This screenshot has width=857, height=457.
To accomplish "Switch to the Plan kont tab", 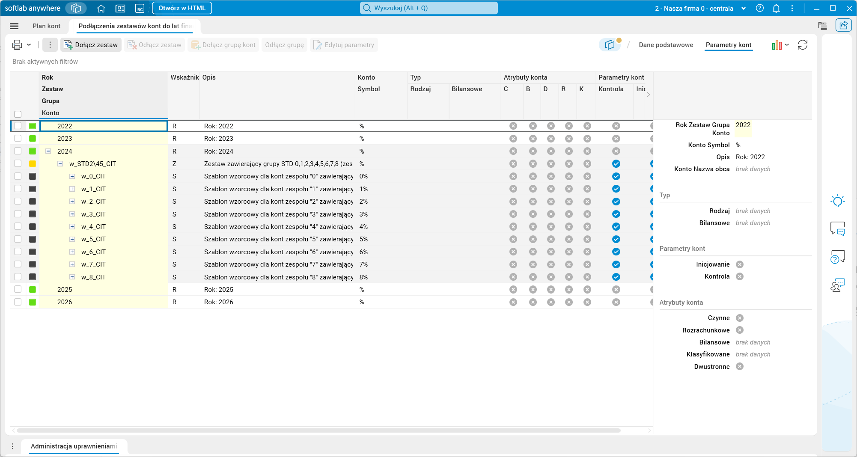I will point(46,26).
